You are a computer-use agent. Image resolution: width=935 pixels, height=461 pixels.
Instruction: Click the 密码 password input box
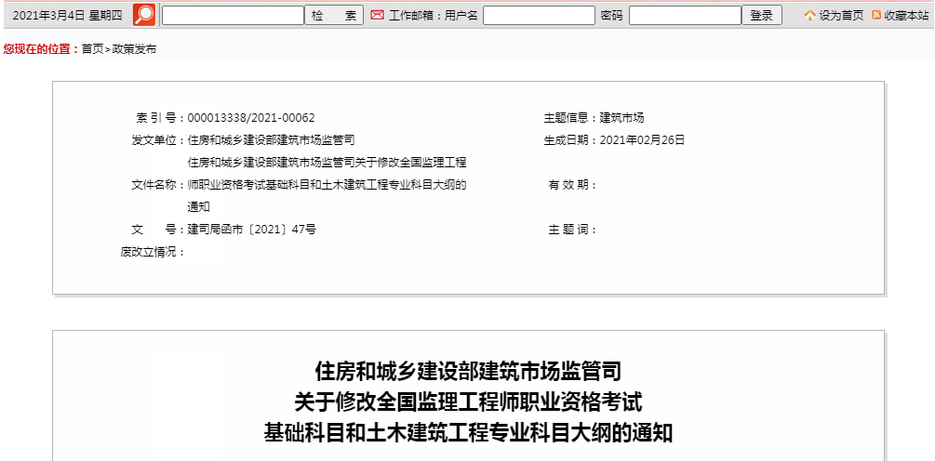(x=684, y=16)
